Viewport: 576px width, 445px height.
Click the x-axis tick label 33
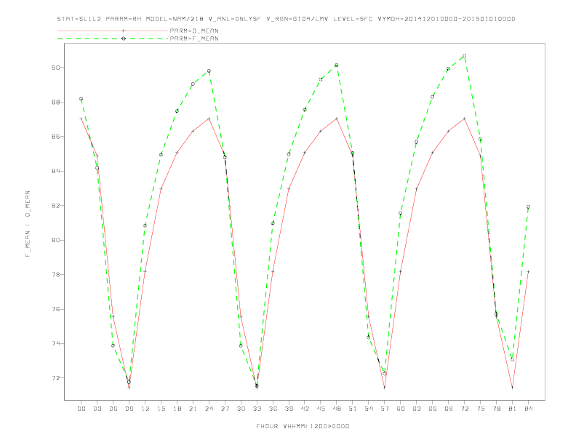coord(257,409)
